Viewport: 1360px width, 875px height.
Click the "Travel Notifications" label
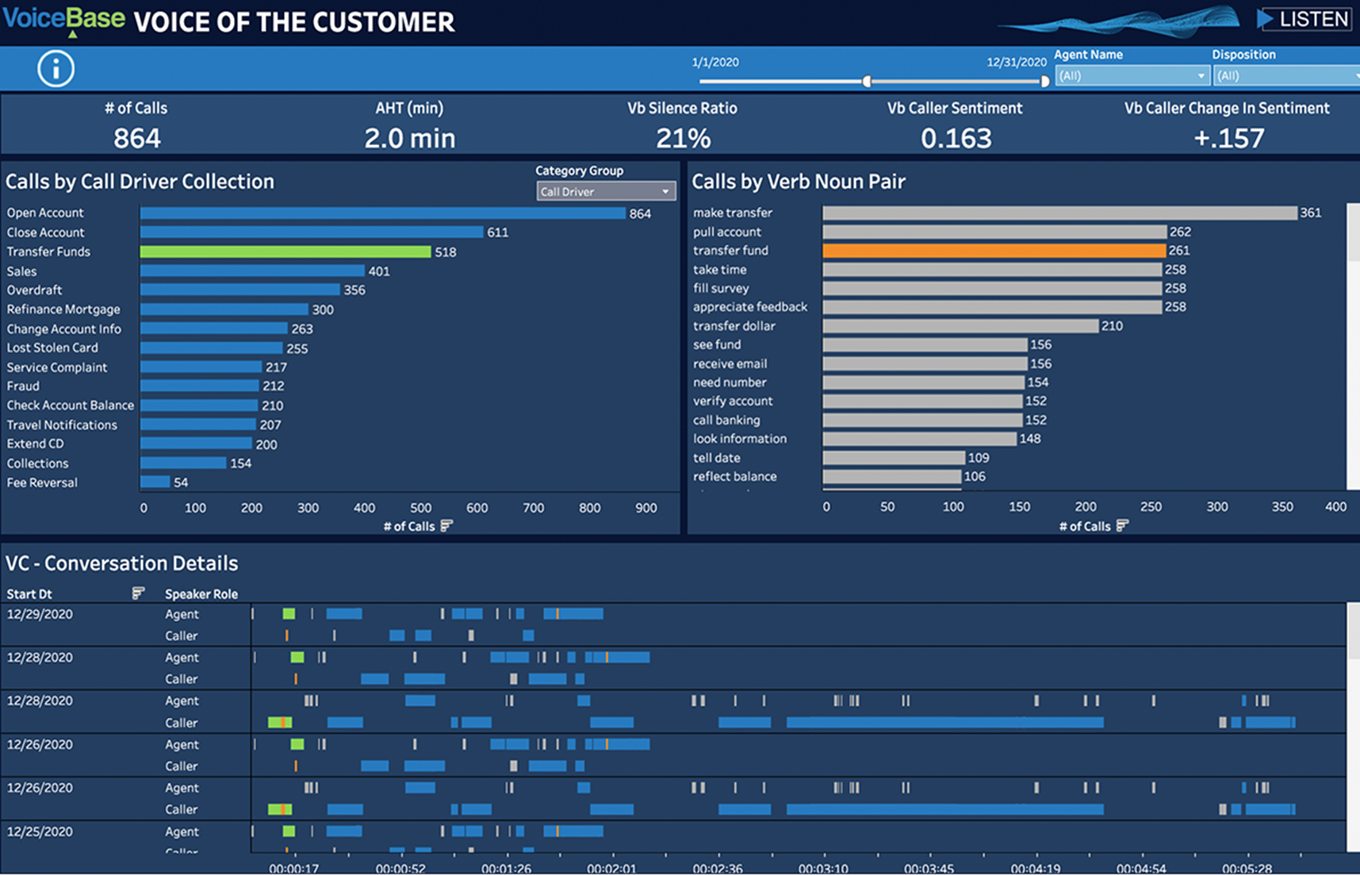[62, 425]
